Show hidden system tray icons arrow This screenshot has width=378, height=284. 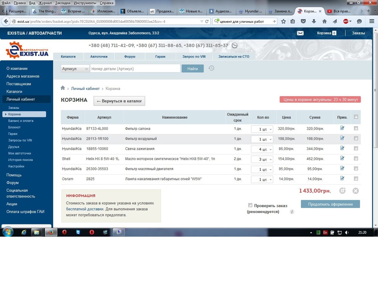(x=311, y=233)
